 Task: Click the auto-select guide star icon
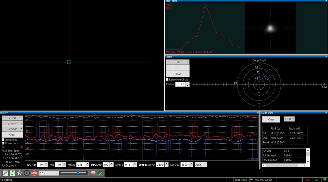tap(20, 173)
